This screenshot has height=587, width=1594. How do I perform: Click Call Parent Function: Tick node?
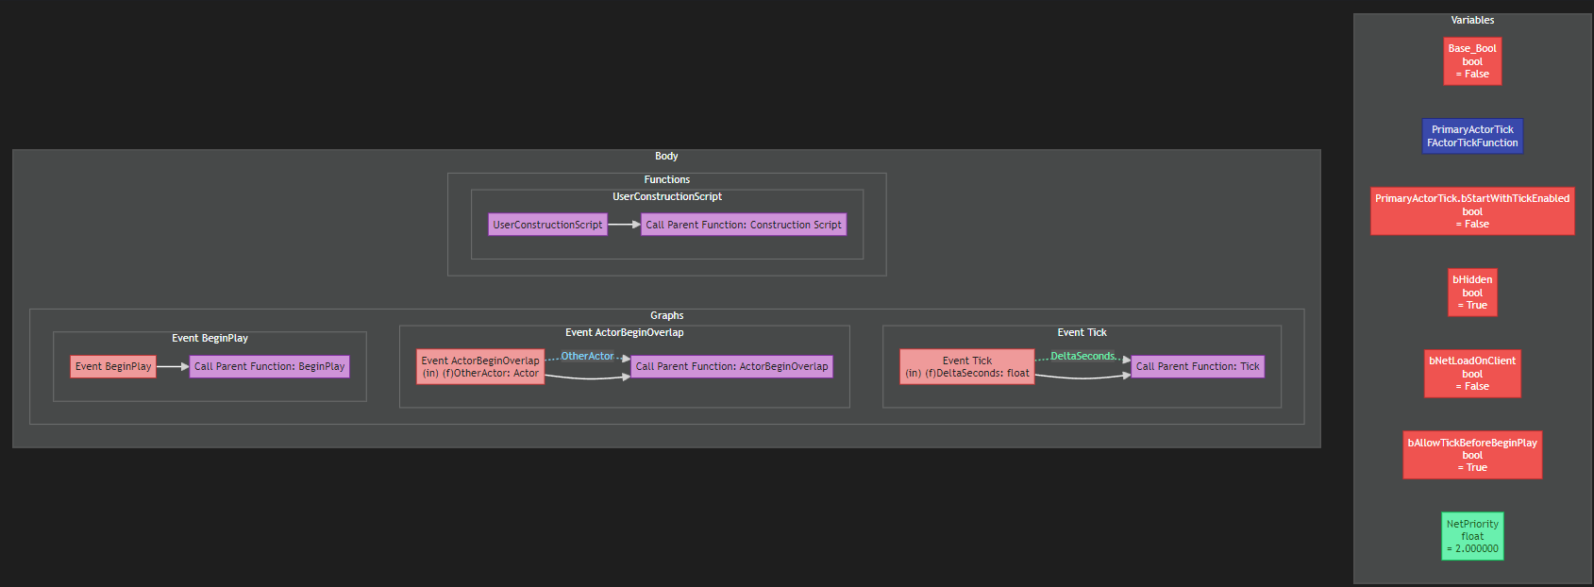tap(1198, 366)
